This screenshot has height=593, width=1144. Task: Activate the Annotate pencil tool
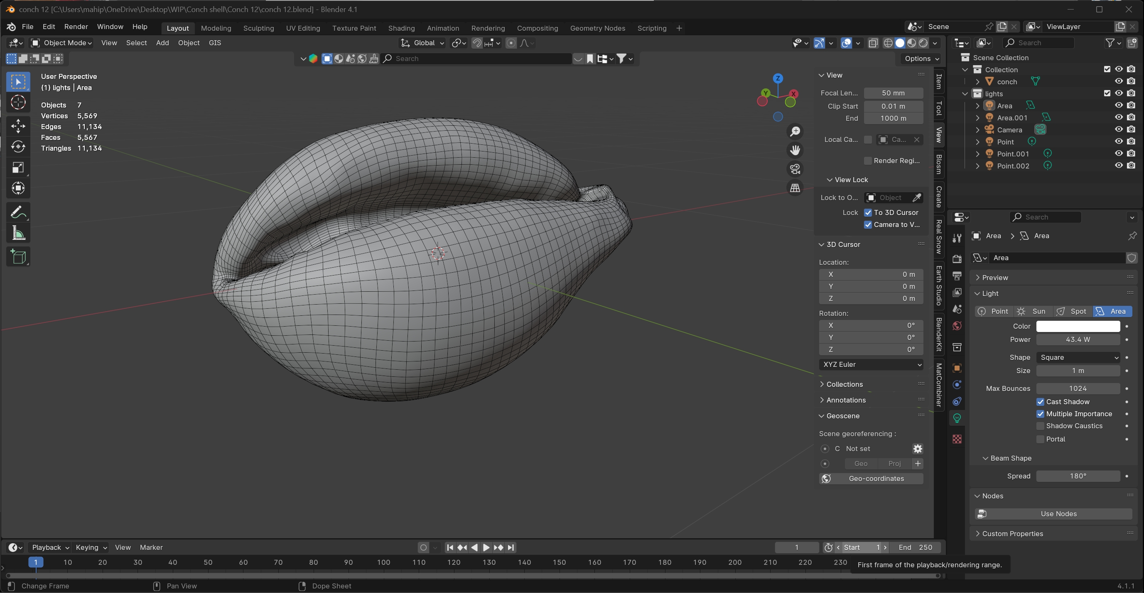coord(18,212)
